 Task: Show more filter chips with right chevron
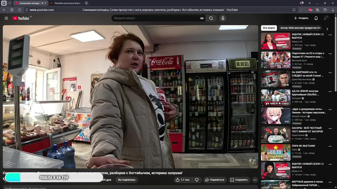point(327,29)
